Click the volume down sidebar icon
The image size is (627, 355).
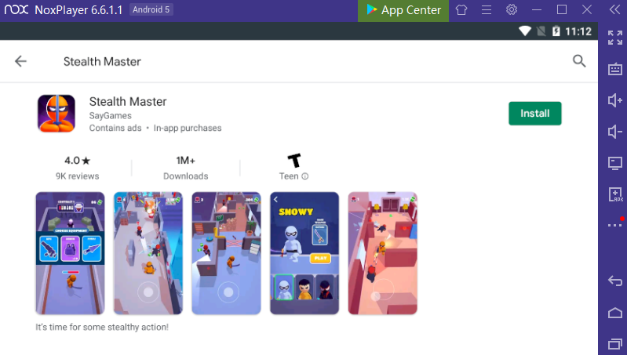coord(615,132)
